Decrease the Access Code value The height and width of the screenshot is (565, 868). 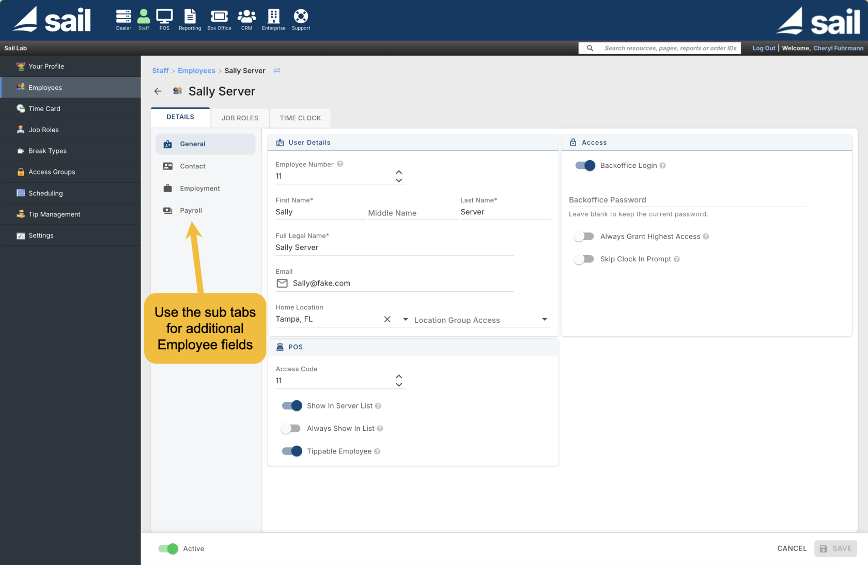tap(399, 384)
